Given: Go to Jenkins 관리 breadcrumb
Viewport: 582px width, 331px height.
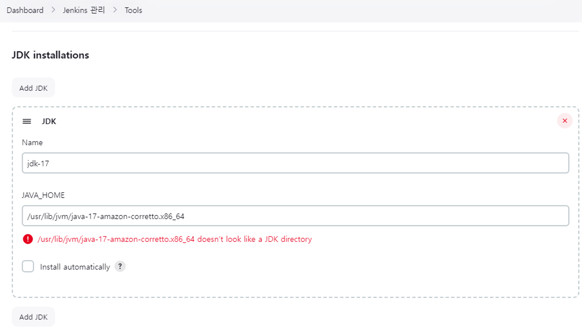Looking at the screenshot, I should pyautogui.click(x=84, y=10).
